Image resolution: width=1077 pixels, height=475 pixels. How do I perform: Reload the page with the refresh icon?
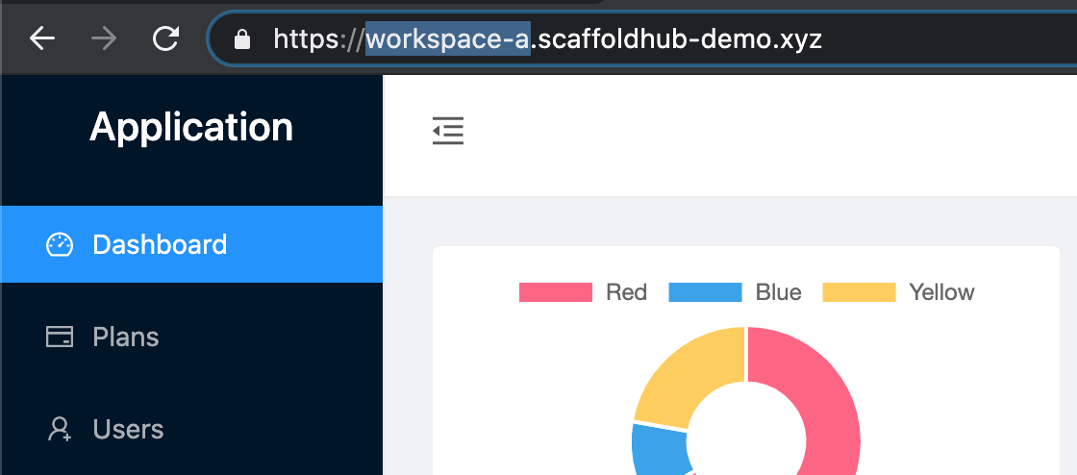(x=166, y=38)
